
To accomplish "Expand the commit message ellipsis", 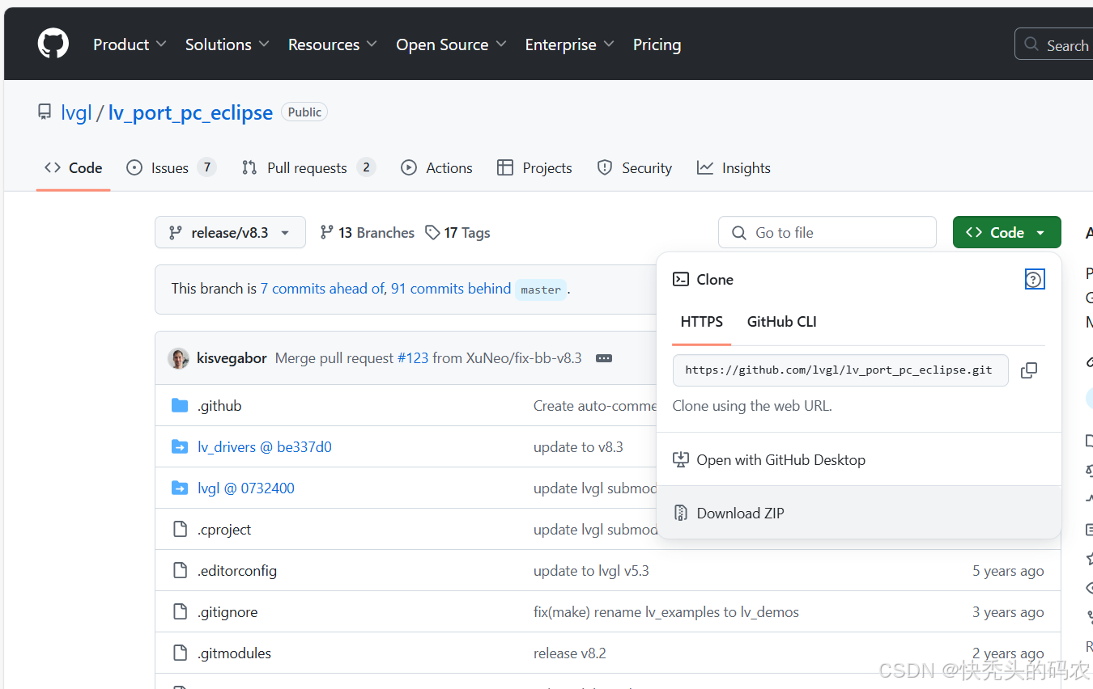I will [x=604, y=358].
